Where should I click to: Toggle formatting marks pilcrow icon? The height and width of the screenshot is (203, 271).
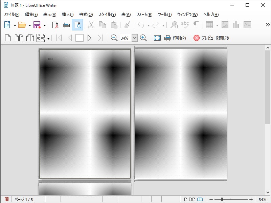tap(196, 25)
